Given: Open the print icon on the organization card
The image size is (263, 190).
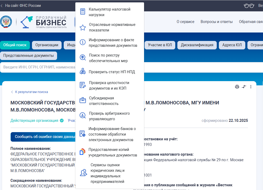Looking at the screenshot, I should coord(237,86).
